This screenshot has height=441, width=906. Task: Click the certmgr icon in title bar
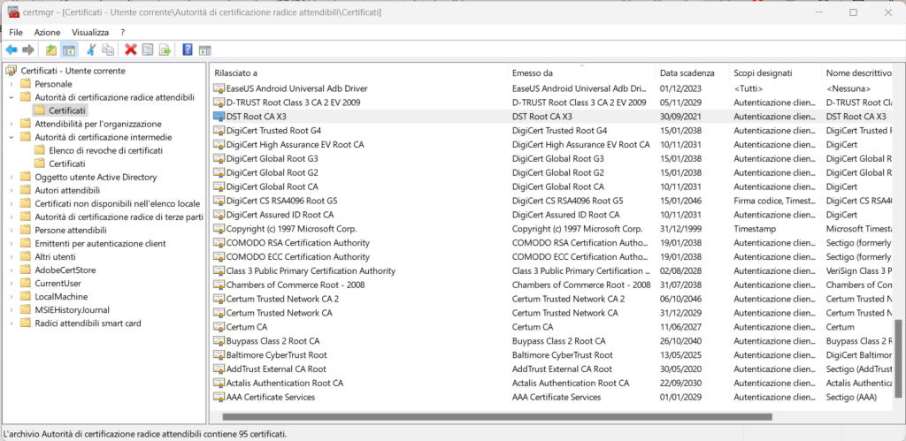coord(14,12)
